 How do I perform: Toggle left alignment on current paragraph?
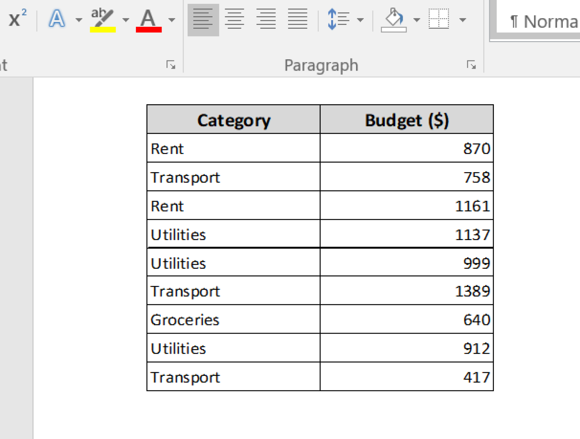(203, 19)
